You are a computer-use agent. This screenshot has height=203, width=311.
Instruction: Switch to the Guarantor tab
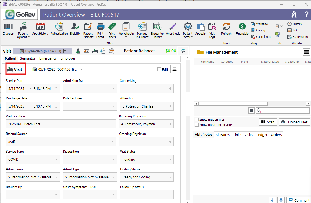tap(28, 58)
